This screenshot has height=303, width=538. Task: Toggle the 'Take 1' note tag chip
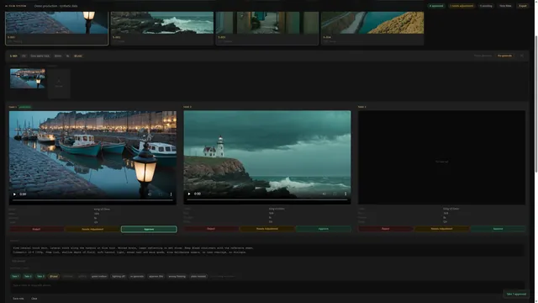15,276
